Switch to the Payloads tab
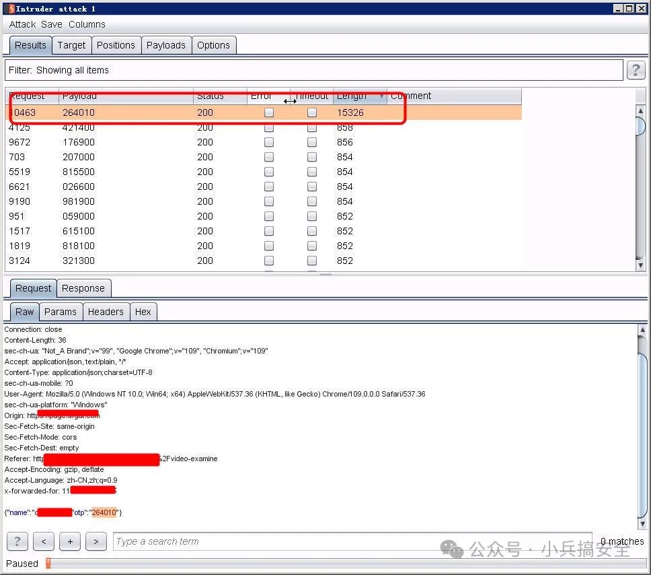The height and width of the screenshot is (575, 651). [165, 45]
